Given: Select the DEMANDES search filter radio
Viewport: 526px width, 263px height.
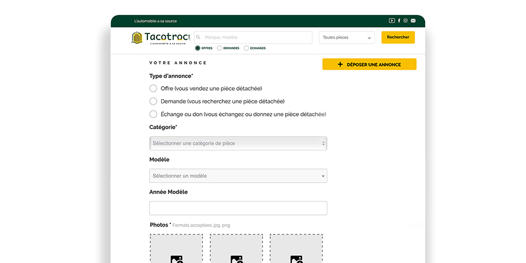Looking at the screenshot, I should 219,48.
